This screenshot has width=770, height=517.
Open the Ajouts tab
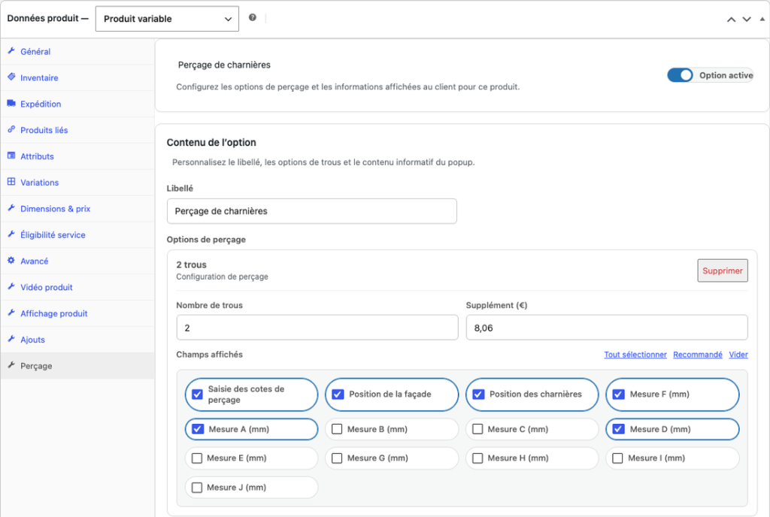point(77,340)
